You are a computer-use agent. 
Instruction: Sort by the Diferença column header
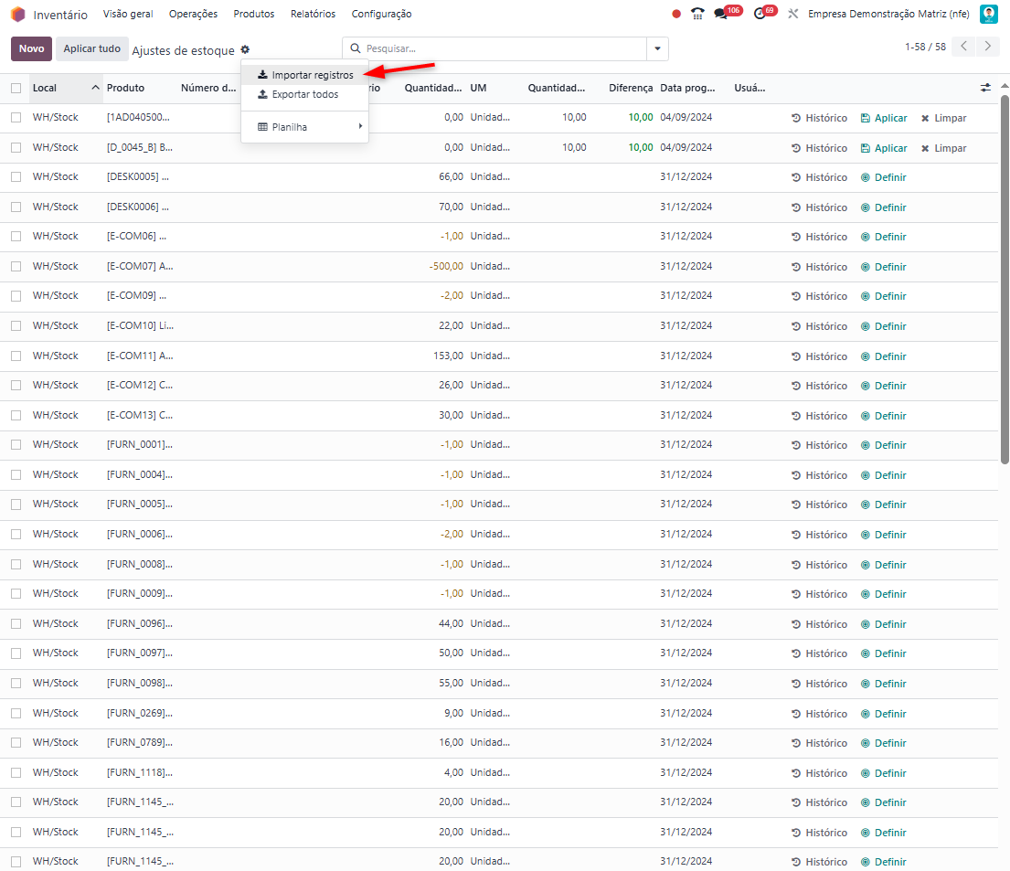coord(631,88)
